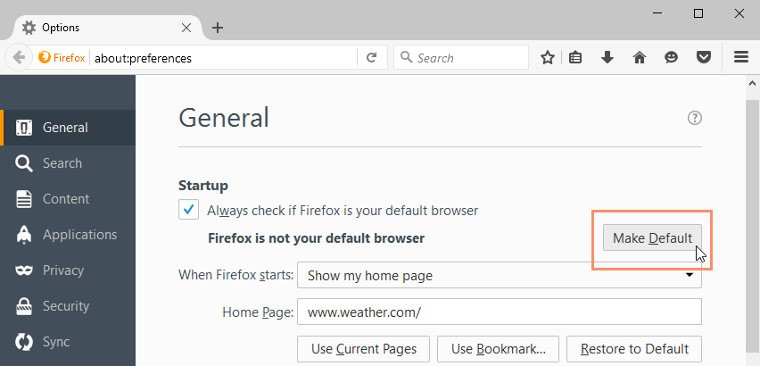Open the hamburger menu
Image resolution: width=760 pixels, height=366 pixels.
point(740,58)
